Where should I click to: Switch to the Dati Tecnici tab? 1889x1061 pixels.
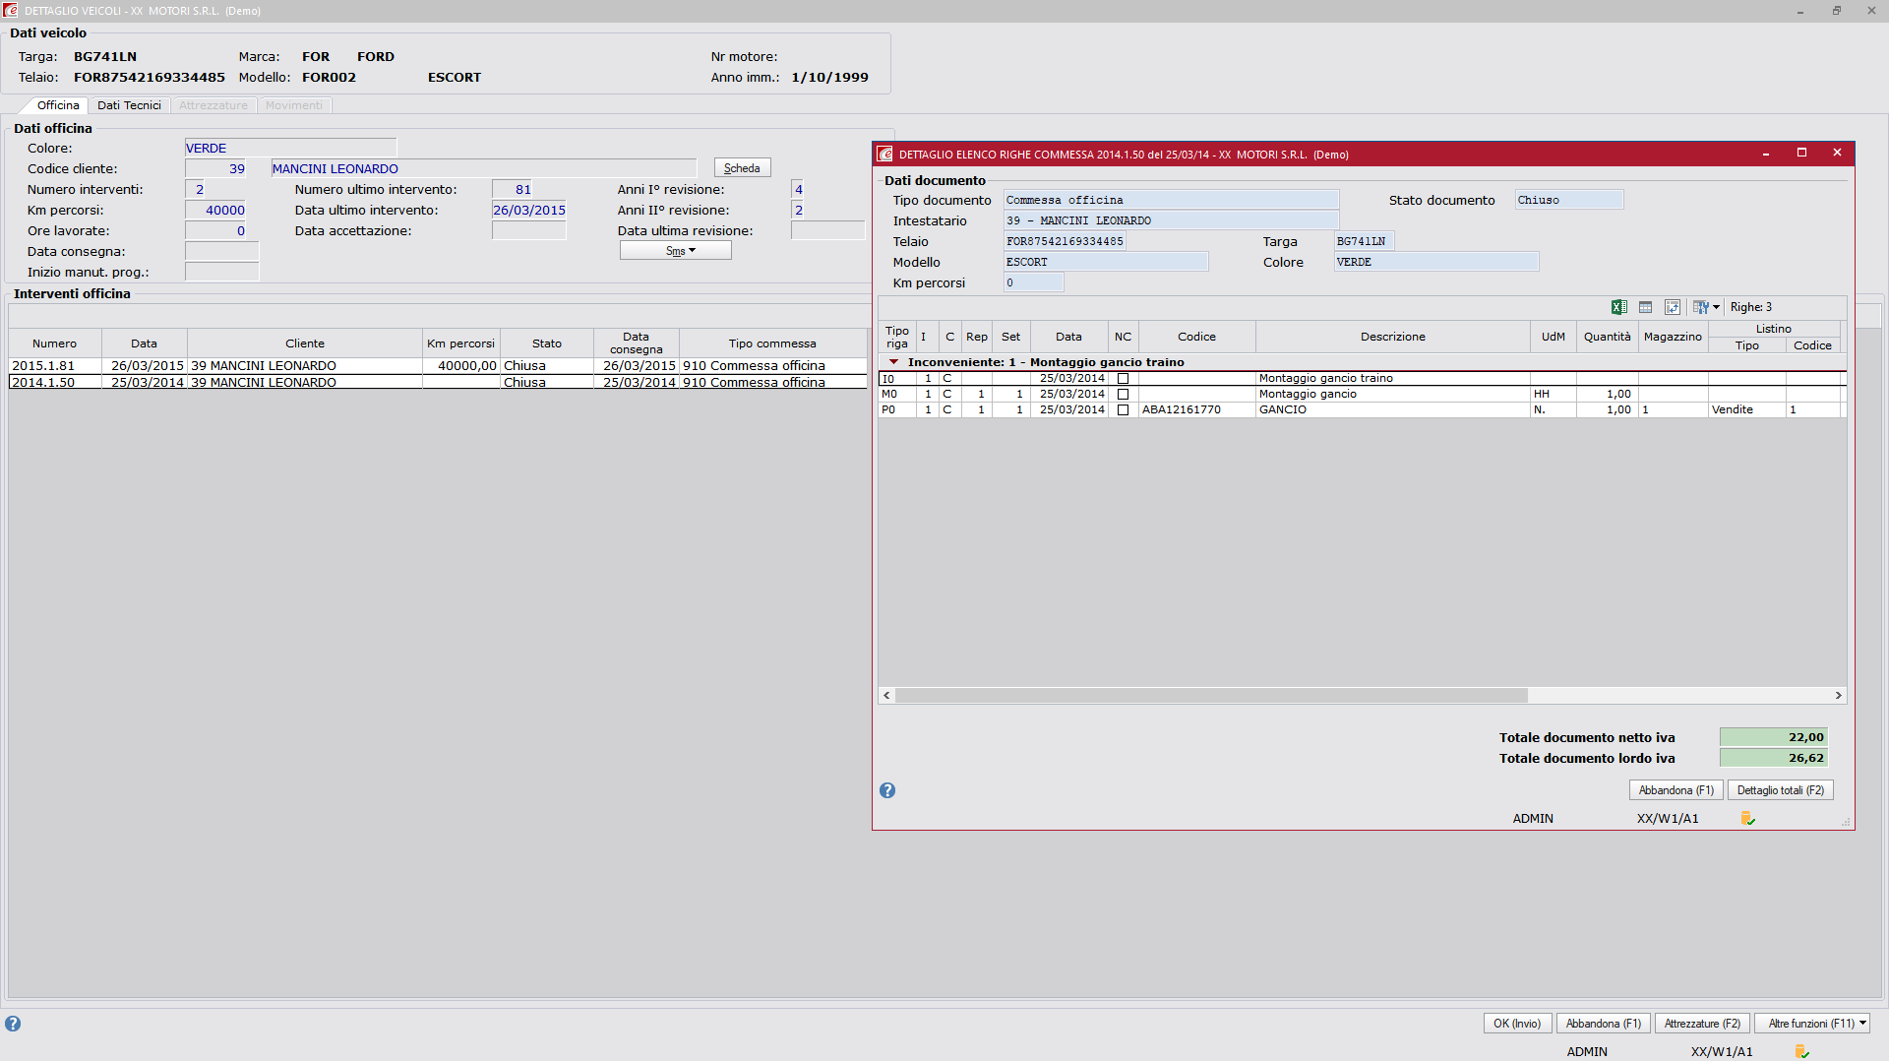pyautogui.click(x=129, y=105)
